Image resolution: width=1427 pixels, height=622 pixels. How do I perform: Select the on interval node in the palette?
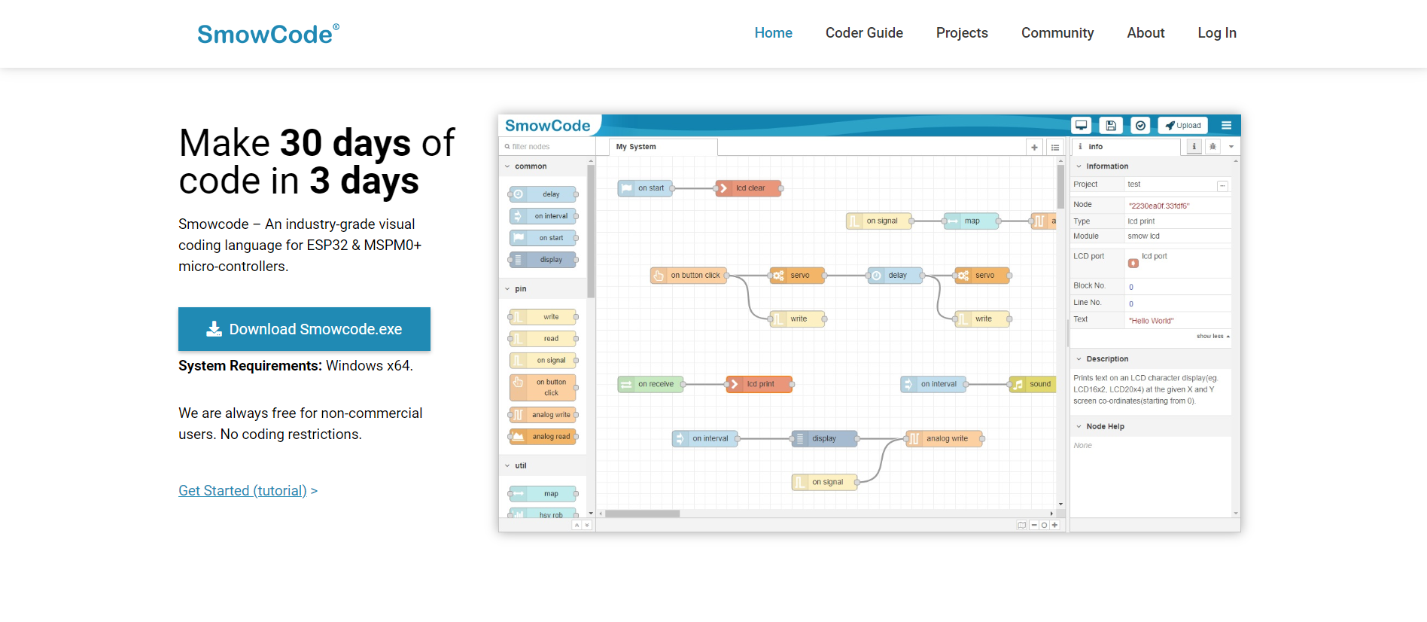tap(543, 216)
